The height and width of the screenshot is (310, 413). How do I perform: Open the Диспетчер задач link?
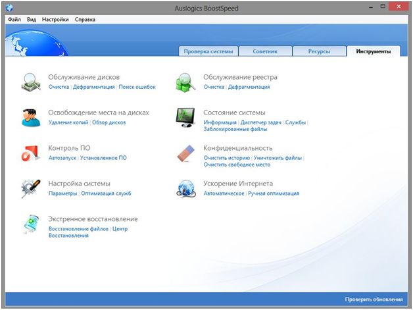tap(261, 122)
